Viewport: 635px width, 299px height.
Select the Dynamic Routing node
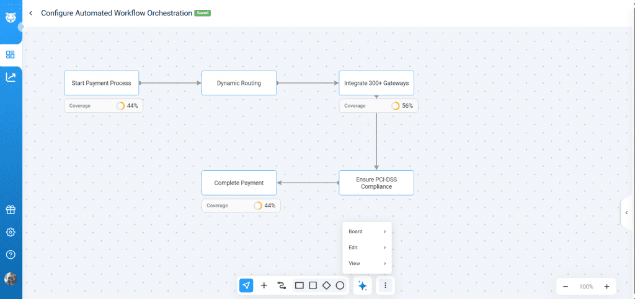[239, 83]
